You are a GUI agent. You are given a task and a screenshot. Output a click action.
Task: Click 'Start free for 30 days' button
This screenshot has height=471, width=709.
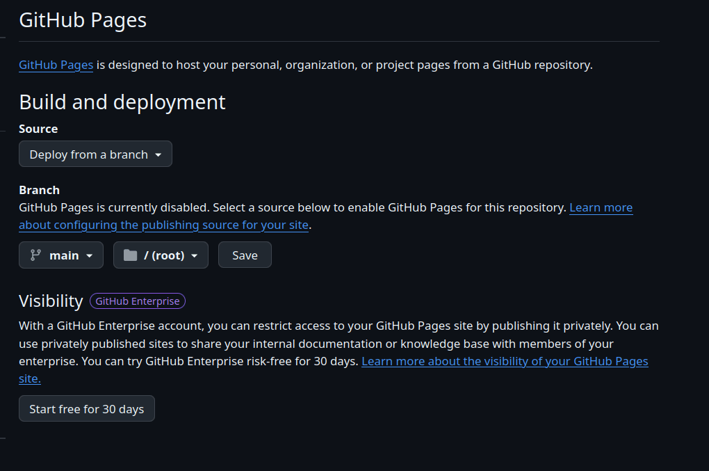point(87,408)
